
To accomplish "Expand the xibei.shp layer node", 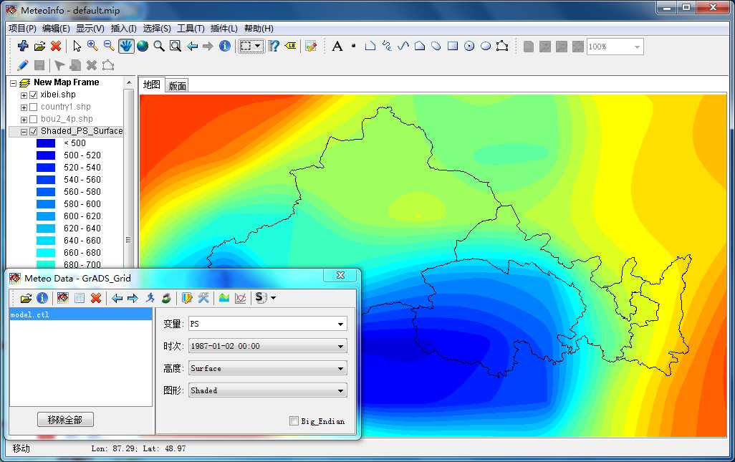I will click(24, 95).
